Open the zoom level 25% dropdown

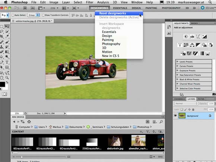coord(54,8)
